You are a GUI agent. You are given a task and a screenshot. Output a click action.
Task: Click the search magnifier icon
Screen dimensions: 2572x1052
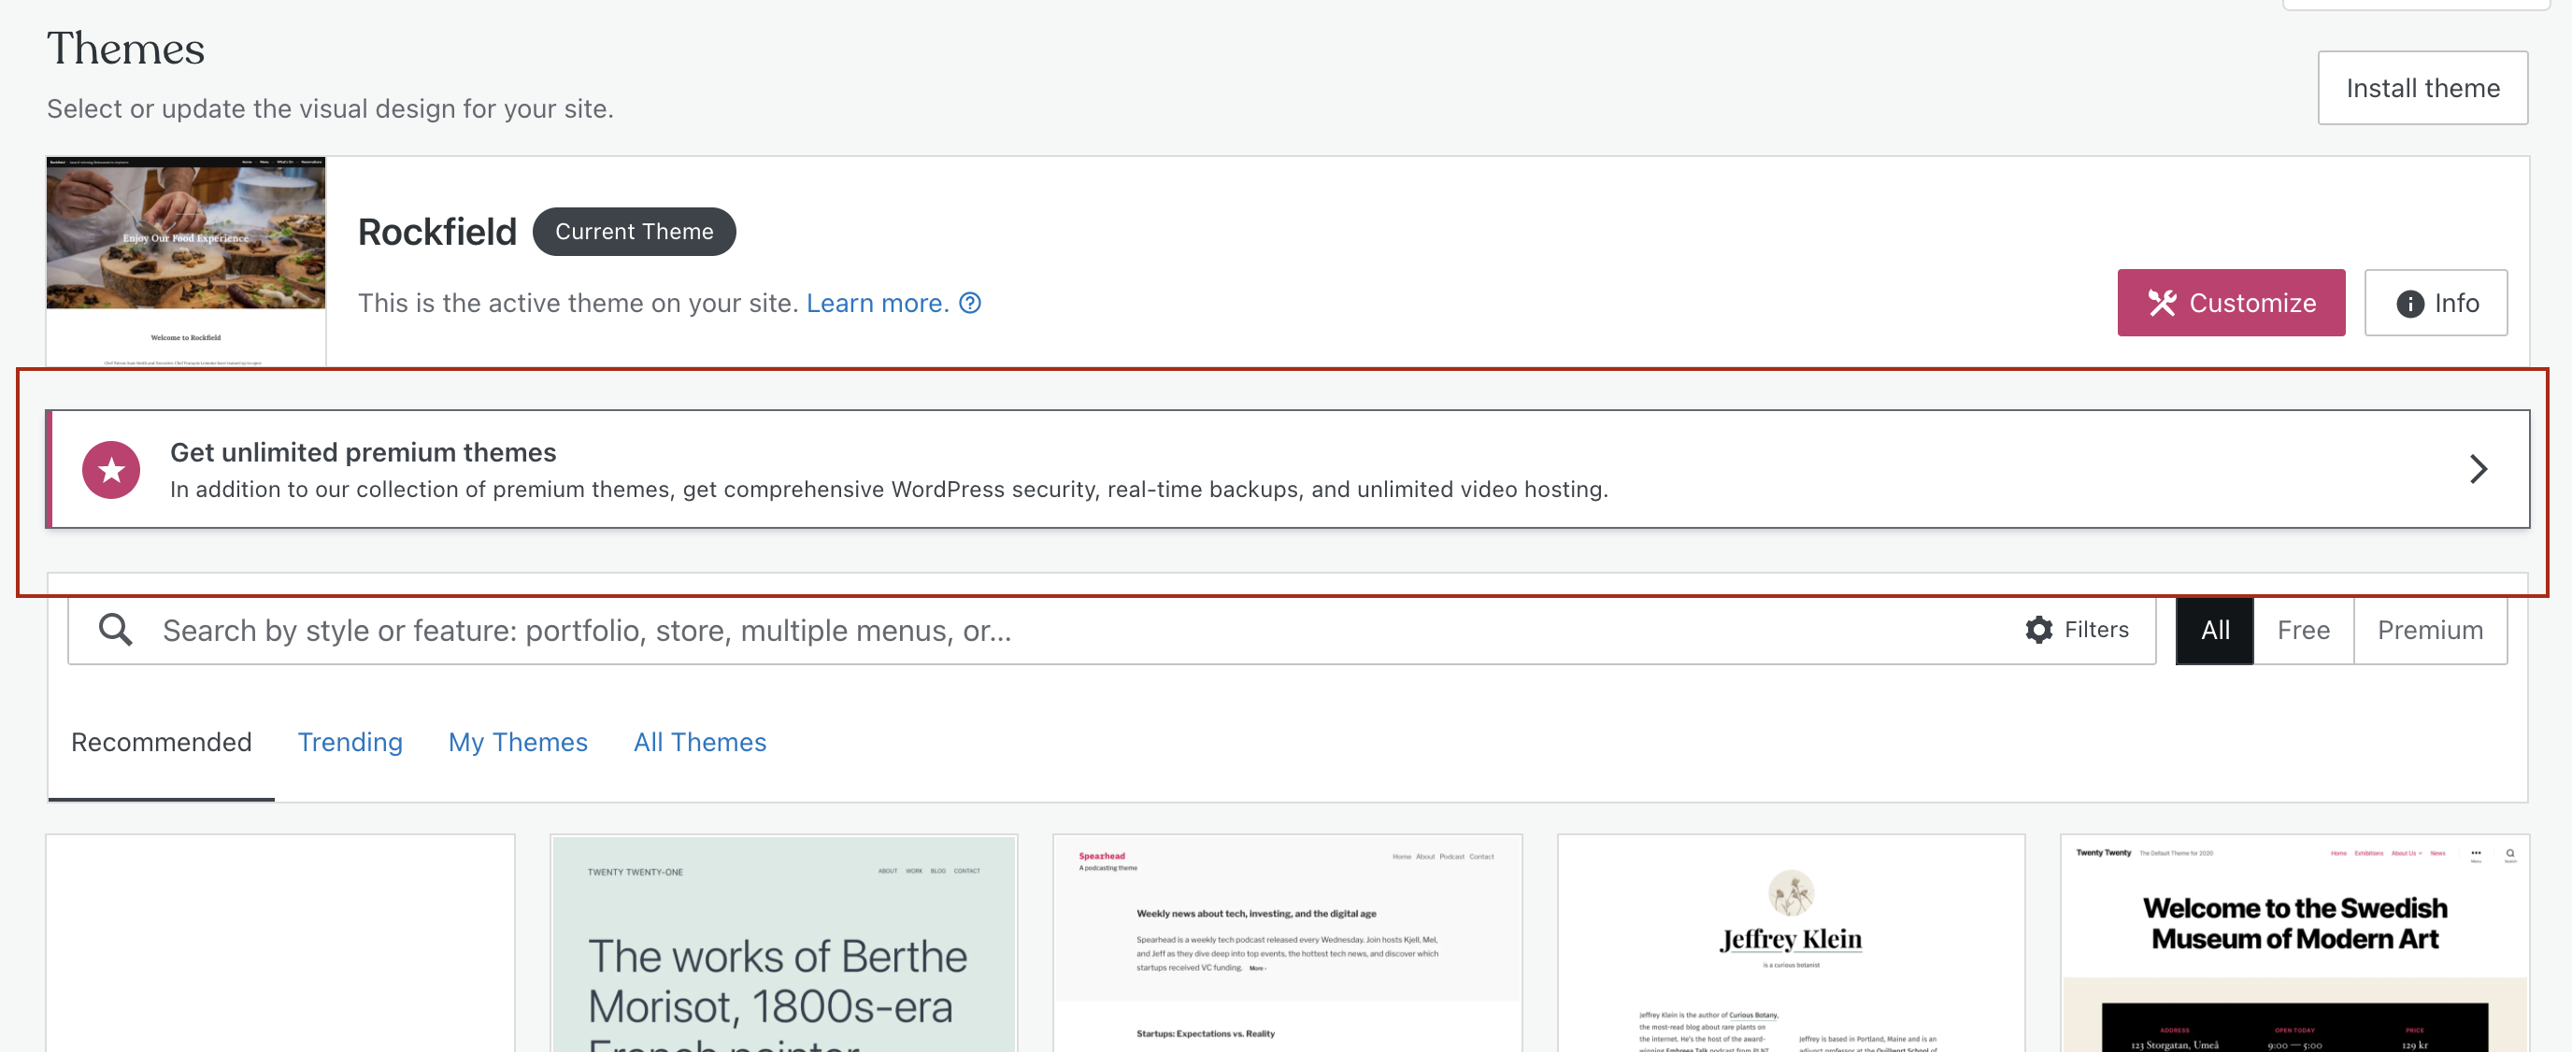tap(116, 630)
